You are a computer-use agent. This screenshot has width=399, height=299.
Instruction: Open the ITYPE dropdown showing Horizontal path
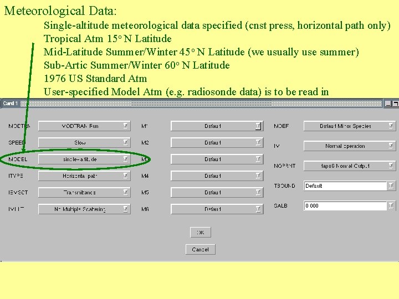click(84, 176)
